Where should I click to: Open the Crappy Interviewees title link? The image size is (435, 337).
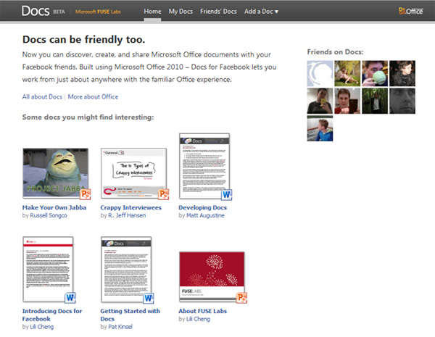click(x=131, y=207)
